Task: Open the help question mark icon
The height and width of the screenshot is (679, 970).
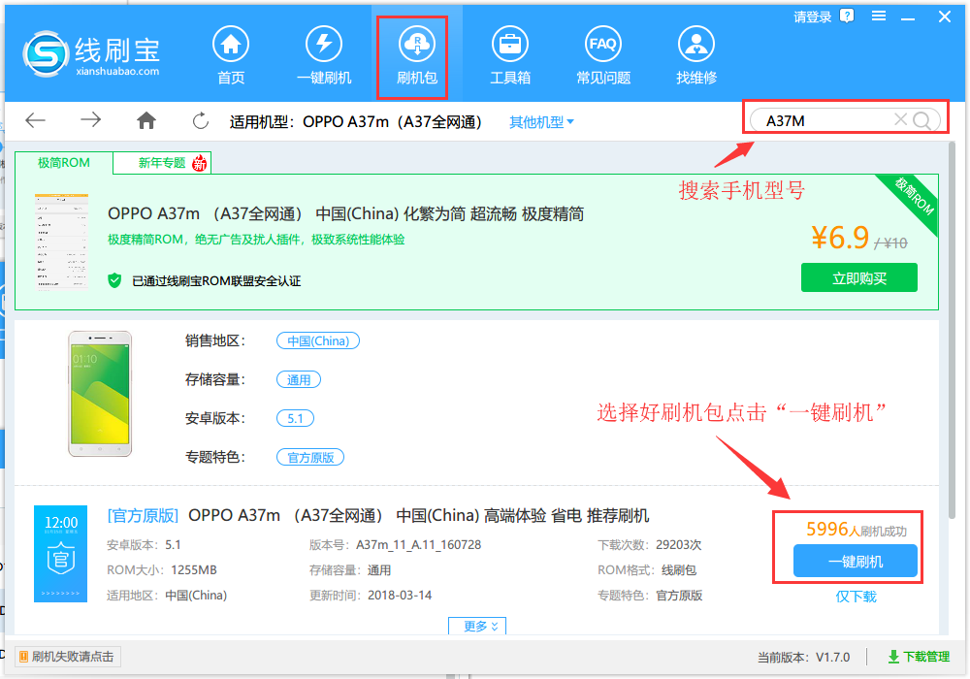Action: pos(847,16)
